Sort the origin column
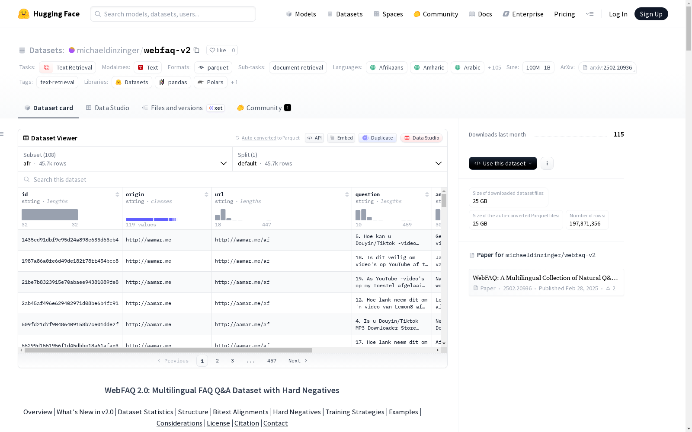This screenshot has width=692, height=432. 206,194
